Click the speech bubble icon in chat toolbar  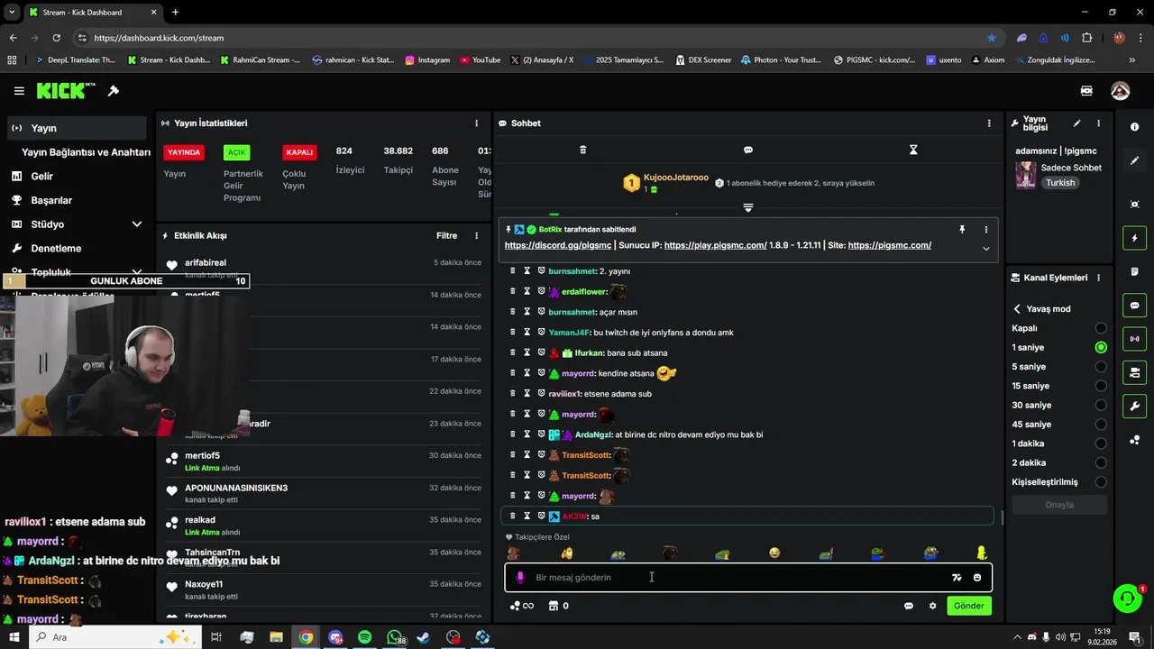tap(748, 150)
